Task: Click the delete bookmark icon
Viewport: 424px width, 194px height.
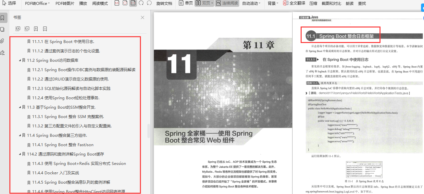Action: point(45,29)
